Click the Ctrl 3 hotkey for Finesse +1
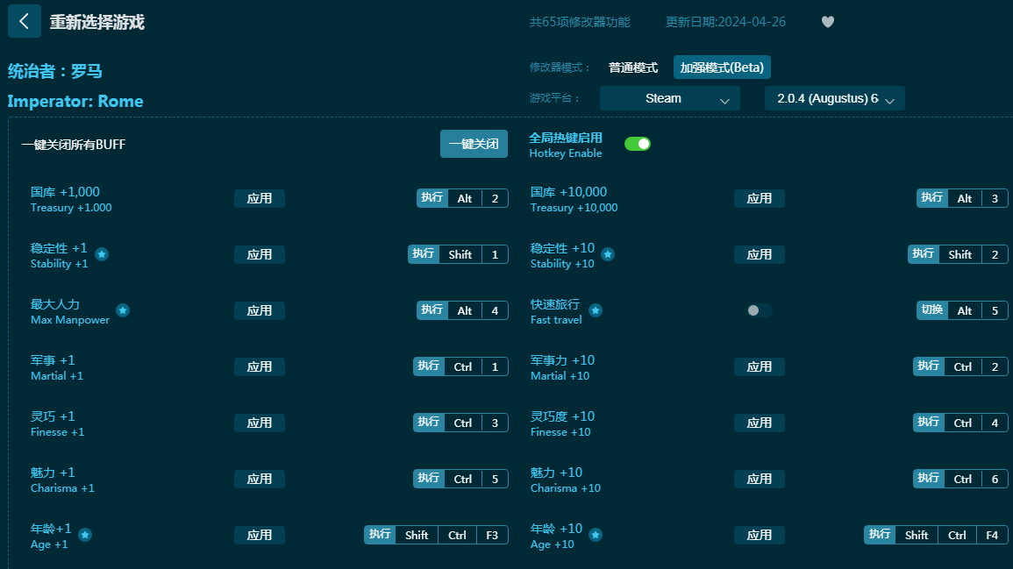 460,423
